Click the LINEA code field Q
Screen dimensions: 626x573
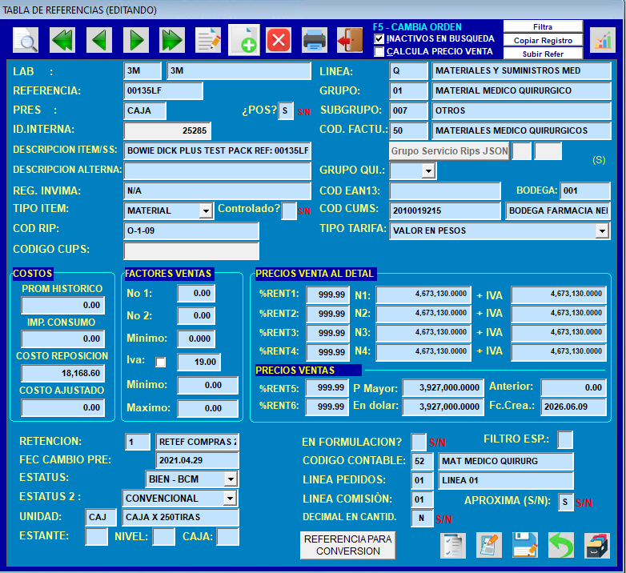[409, 71]
